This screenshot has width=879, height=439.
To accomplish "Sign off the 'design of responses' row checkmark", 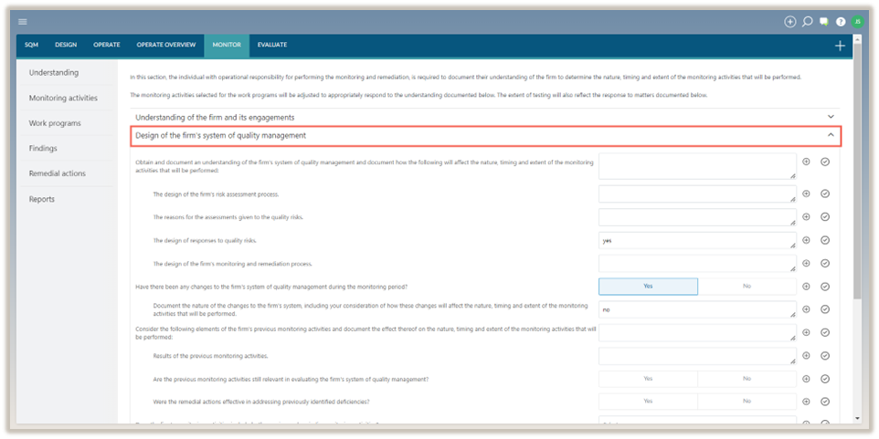I will (825, 241).
